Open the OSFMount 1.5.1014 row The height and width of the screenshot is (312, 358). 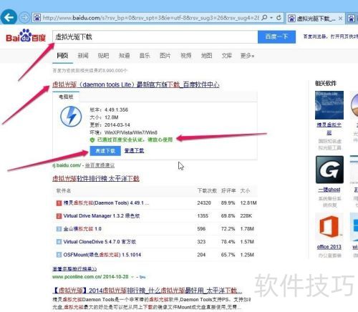pyautogui.click(x=102, y=255)
